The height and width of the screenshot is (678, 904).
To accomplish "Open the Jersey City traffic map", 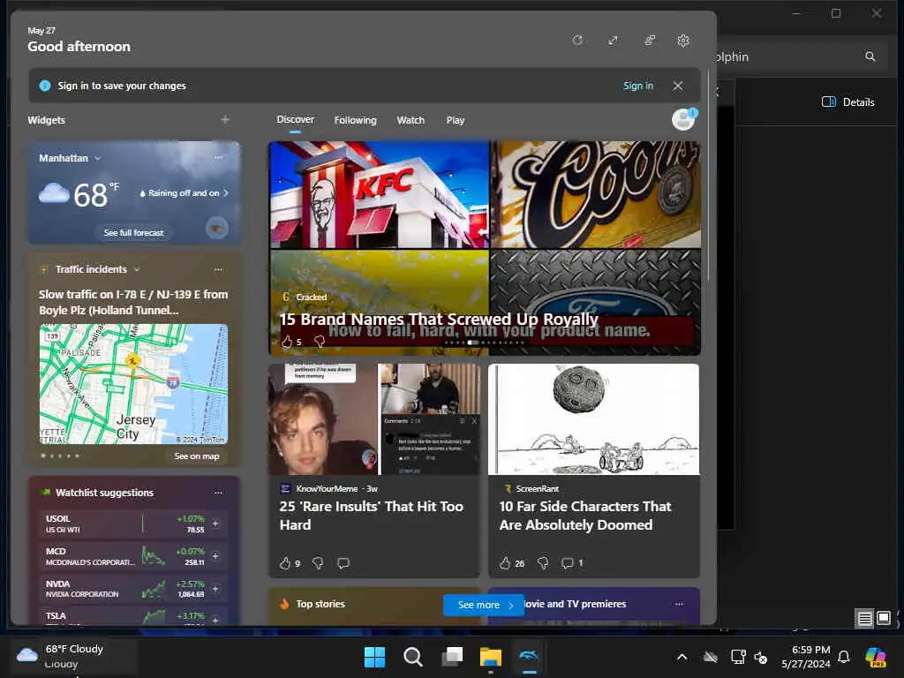I will (134, 384).
